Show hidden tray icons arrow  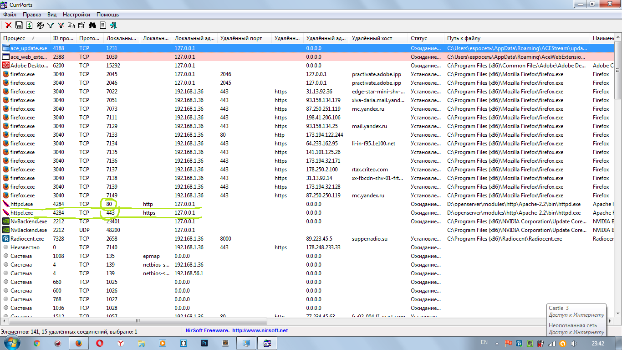[x=497, y=343]
